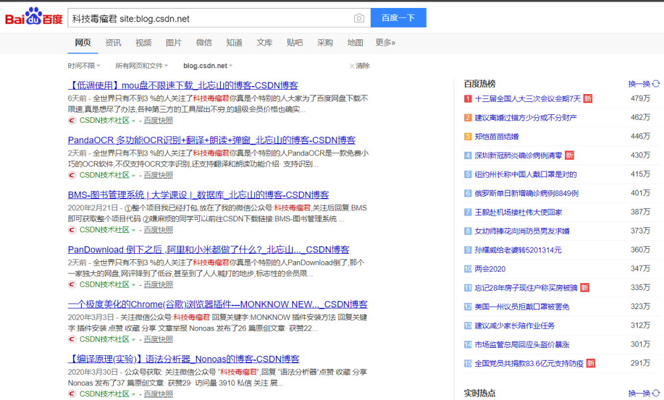Image resolution: width=664 pixels, height=400 pixels.
Task: Expand CSDN技术社区 arrow under mou盘 result
Action: click(133, 121)
